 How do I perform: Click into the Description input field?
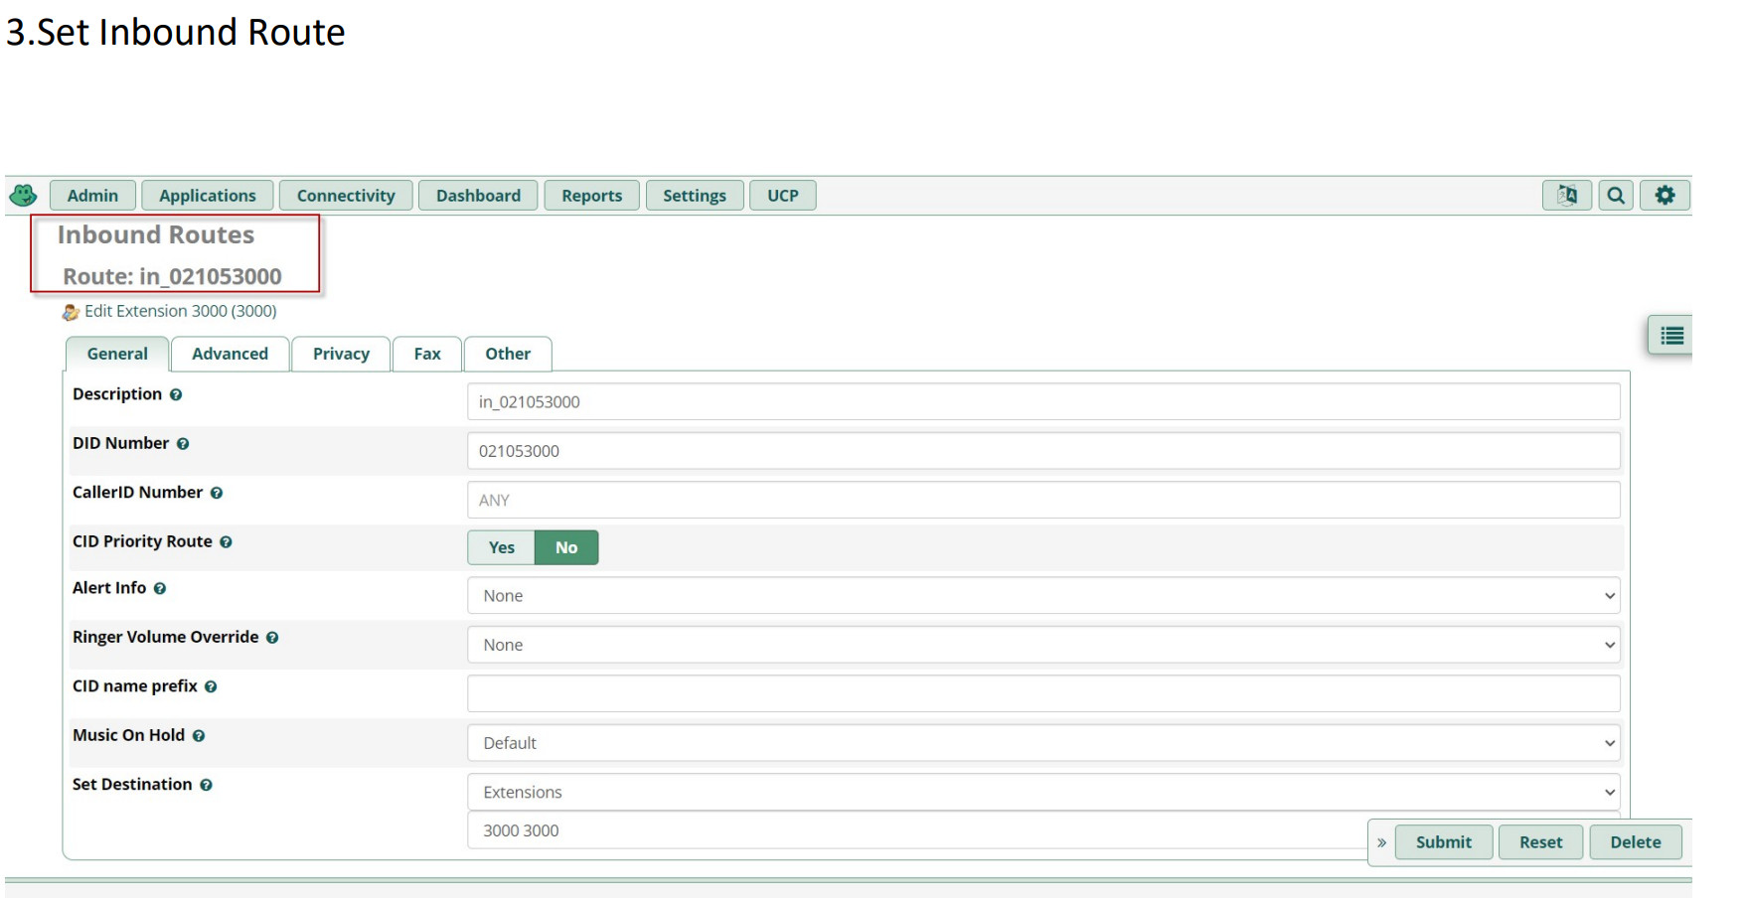(x=1043, y=402)
